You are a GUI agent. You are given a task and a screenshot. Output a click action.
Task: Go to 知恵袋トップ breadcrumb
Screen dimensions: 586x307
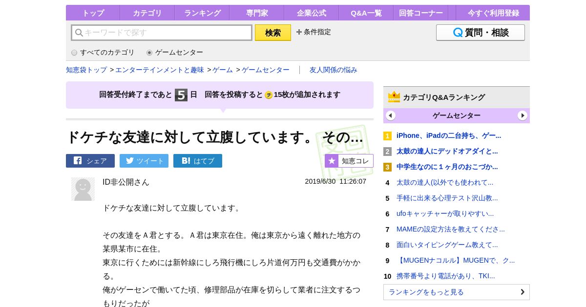[86, 70]
